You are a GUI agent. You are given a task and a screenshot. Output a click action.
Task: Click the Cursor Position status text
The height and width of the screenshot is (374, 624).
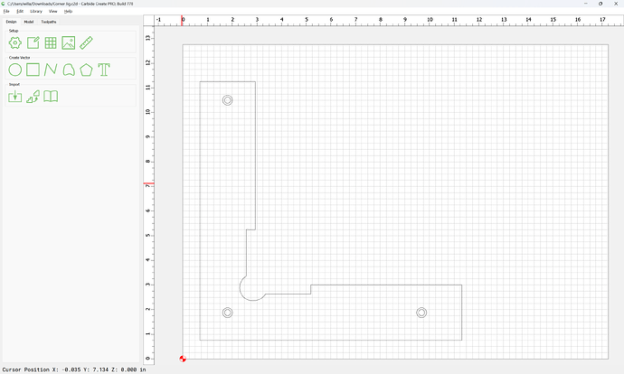(x=74, y=369)
